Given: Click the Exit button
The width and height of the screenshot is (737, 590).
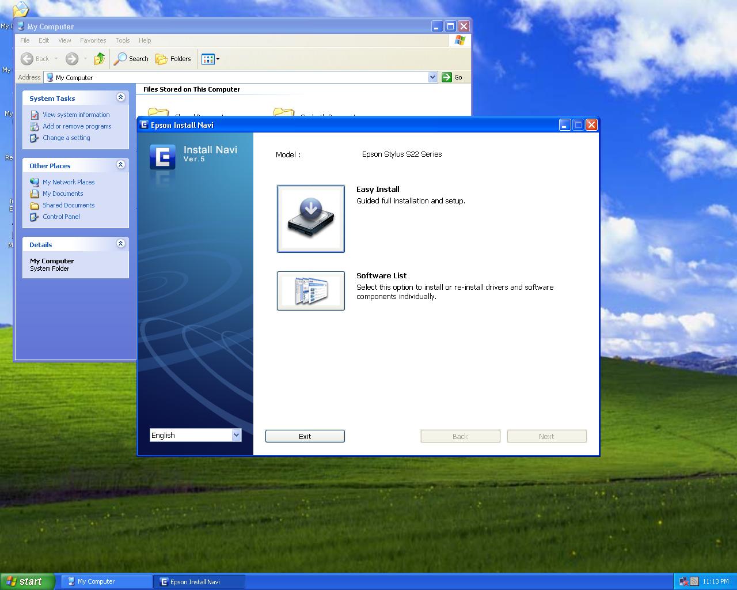Looking at the screenshot, I should (305, 436).
